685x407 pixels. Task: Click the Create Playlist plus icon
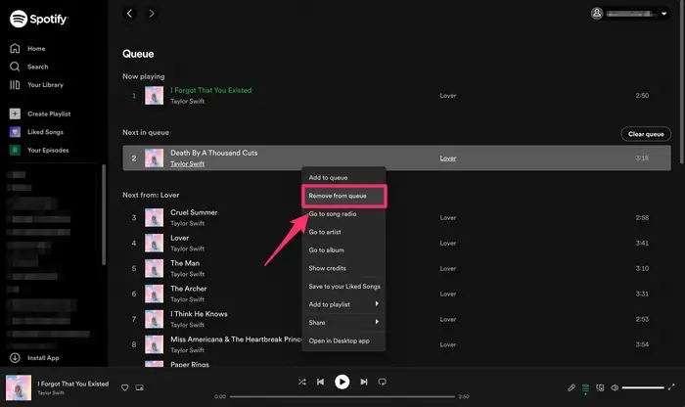click(x=15, y=113)
